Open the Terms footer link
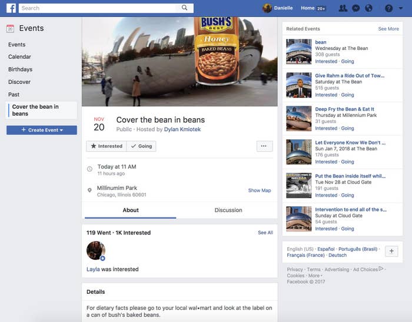The image size is (412, 322). (x=314, y=269)
